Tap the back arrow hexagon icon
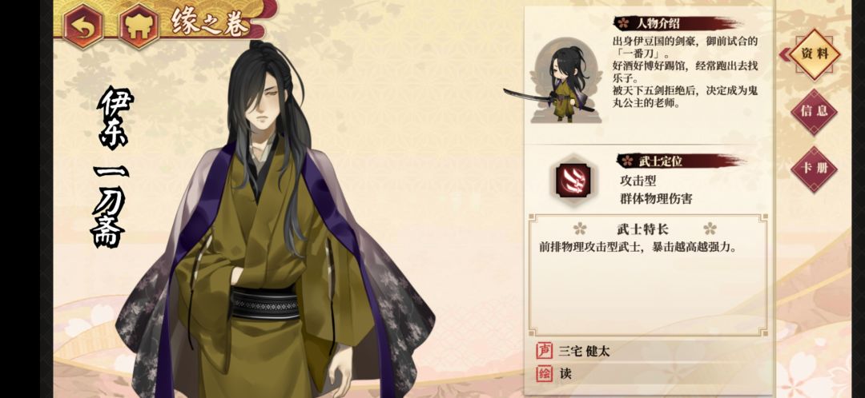This screenshot has width=865, height=398. pyautogui.click(x=83, y=26)
